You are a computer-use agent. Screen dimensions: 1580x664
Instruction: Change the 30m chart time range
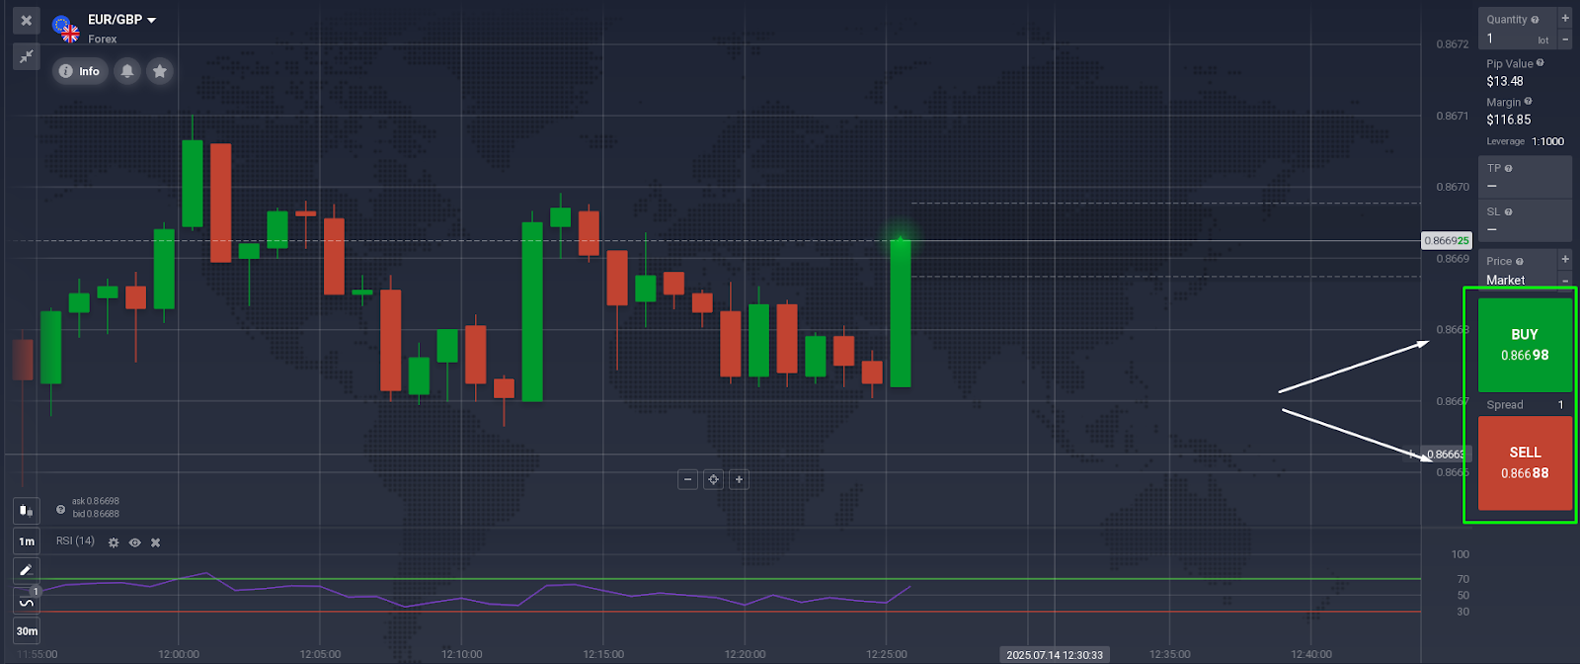coord(27,631)
